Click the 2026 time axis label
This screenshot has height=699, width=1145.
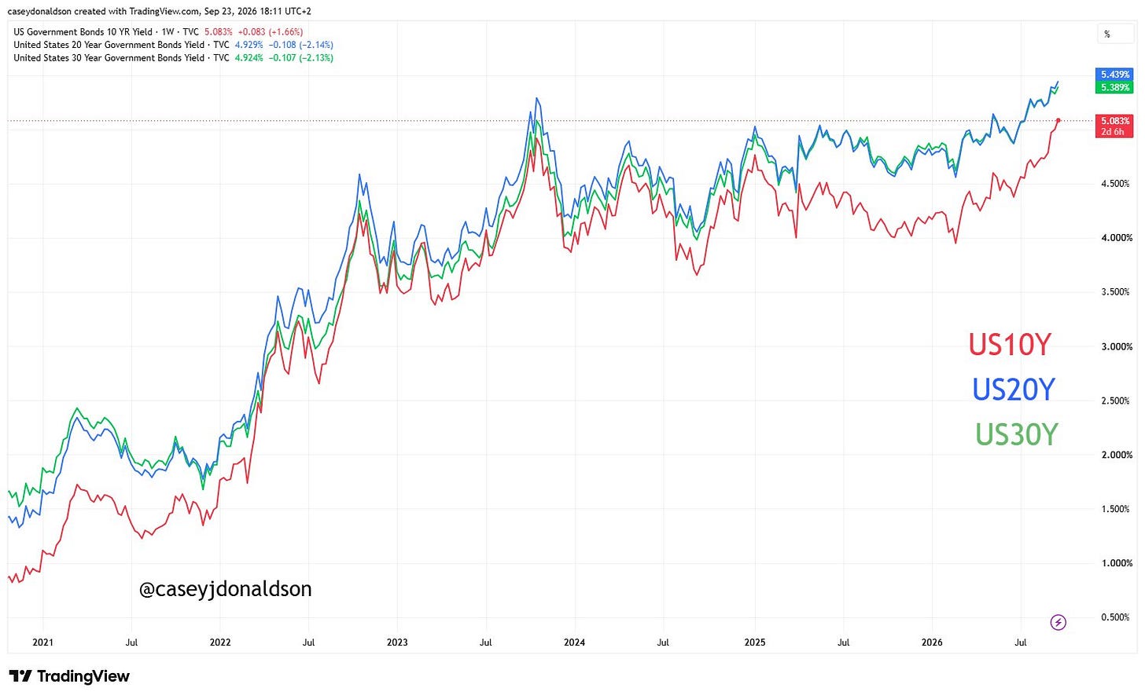click(x=932, y=642)
